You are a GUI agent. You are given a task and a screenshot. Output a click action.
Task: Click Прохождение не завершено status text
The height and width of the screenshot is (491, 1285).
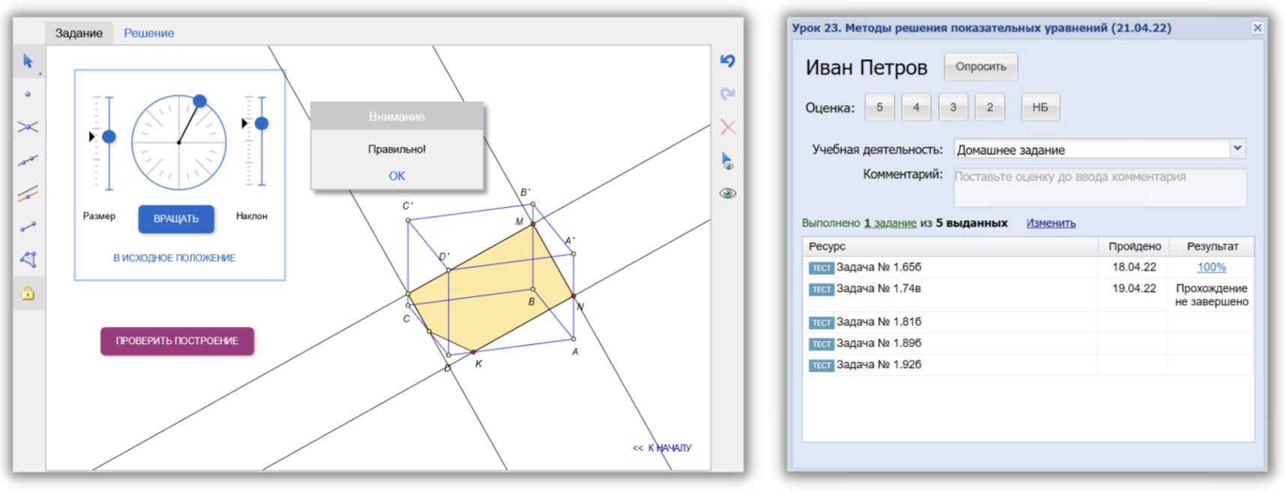[x=1212, y=295]
